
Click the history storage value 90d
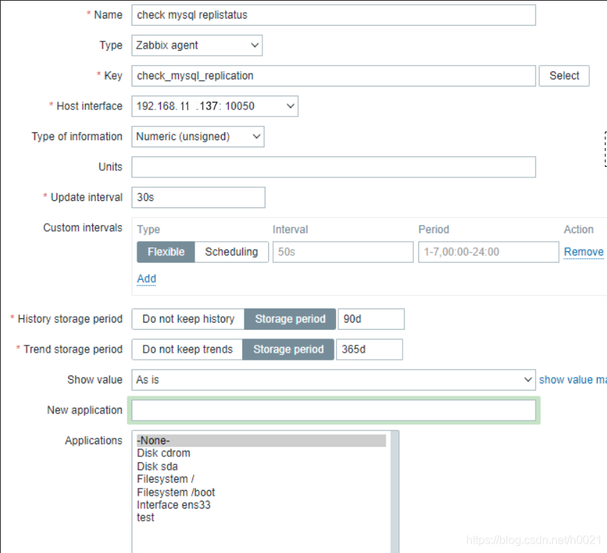click(x=371, y=319)
